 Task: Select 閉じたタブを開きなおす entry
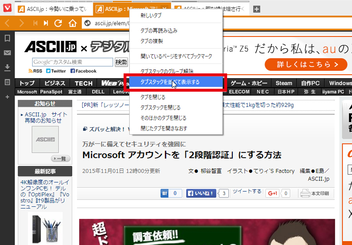[176, 128]
